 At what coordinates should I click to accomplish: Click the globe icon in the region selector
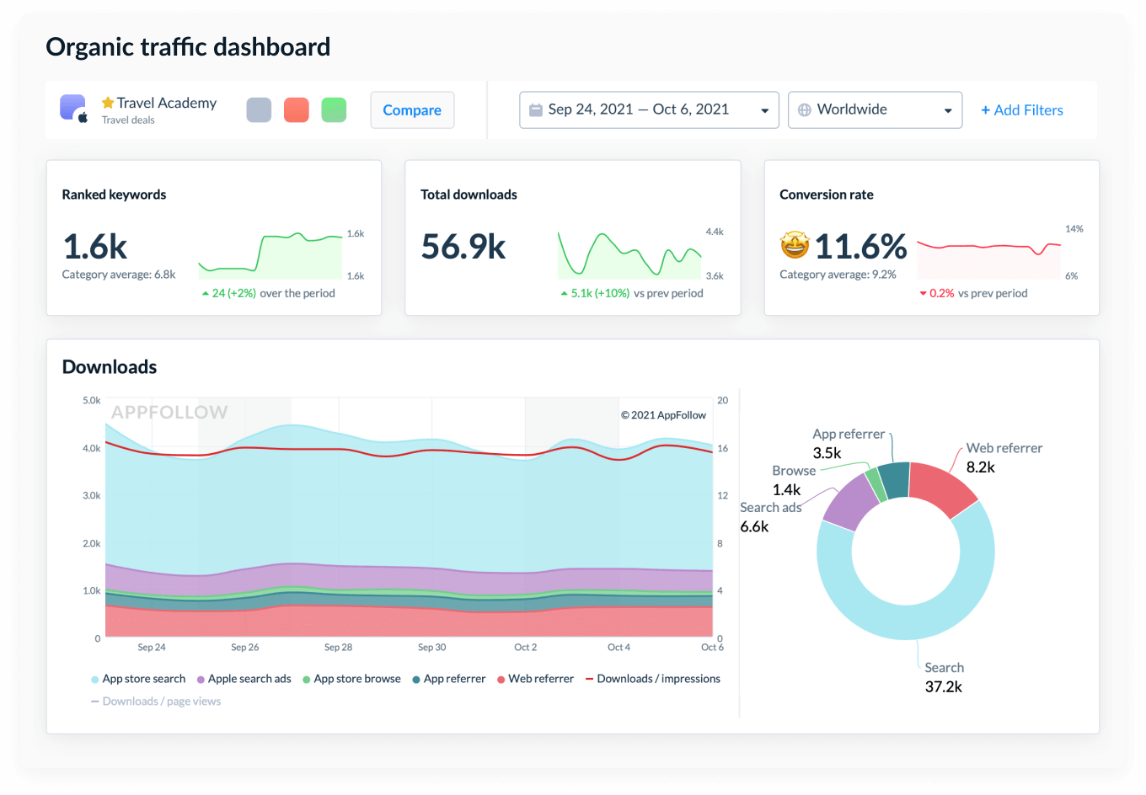click(804, 109)
